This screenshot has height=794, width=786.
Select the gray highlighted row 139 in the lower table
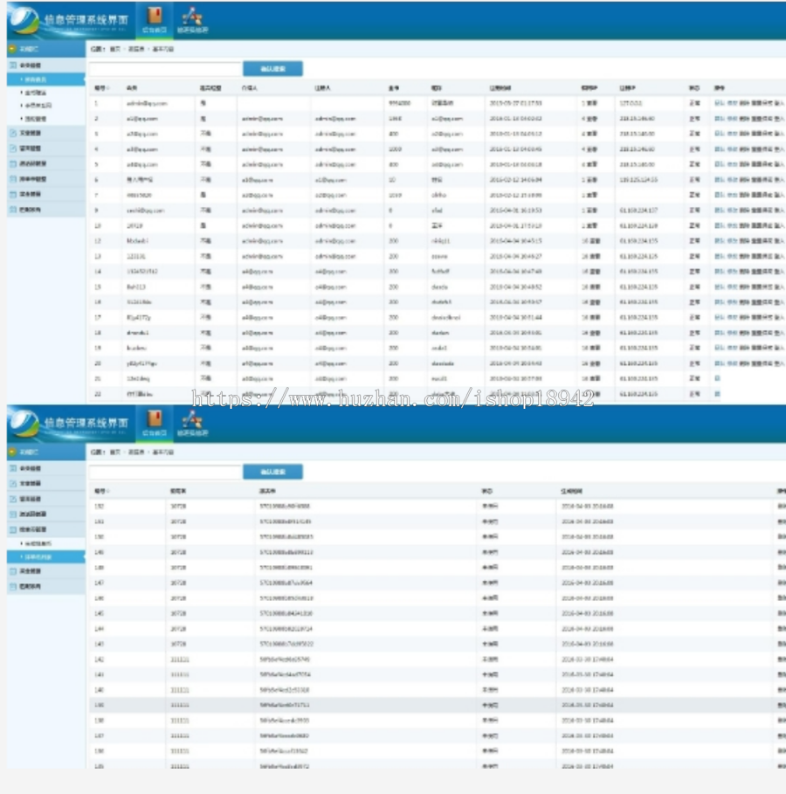click(x=438, y=705)
